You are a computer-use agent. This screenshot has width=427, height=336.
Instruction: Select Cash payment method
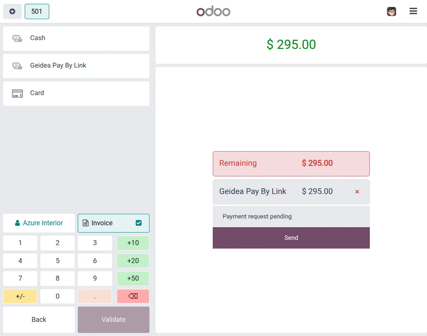tap(76, 38)
